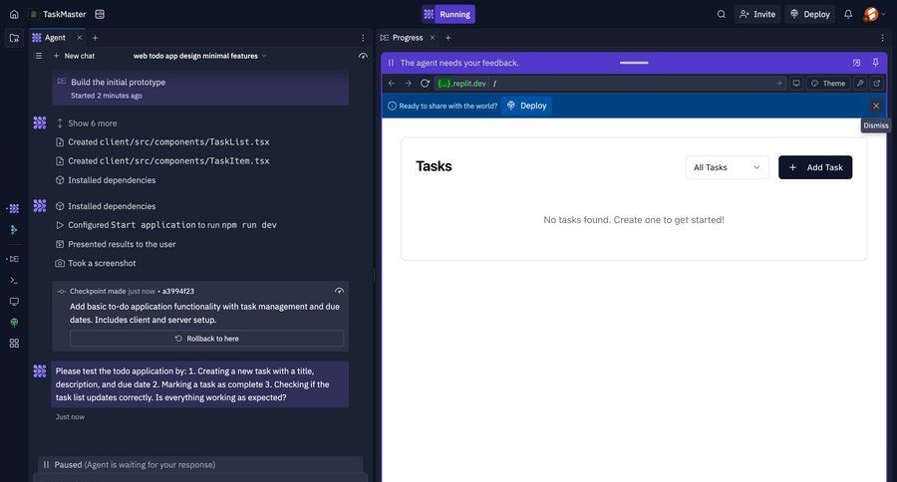Switch to the Progress tab
Screen dimensions: 897x482
click(x=402, y=38)
